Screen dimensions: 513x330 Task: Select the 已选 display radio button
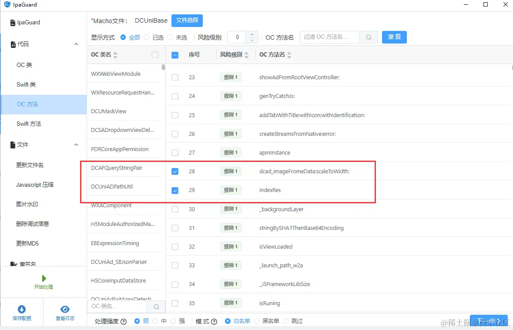click(x=147, y=37)
